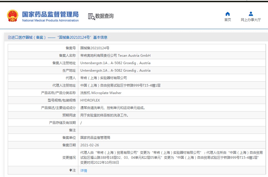Viewport: 268px width, 177px height.
Task: Click the 备案日期 row label
Action: coord(69,145)
